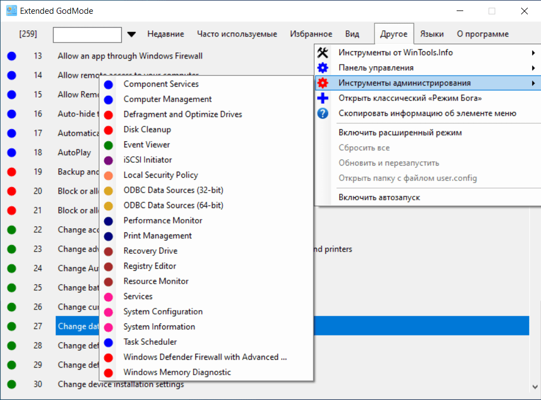Choose Скопировать информацию об элементе меню

(x=427, y=113)
